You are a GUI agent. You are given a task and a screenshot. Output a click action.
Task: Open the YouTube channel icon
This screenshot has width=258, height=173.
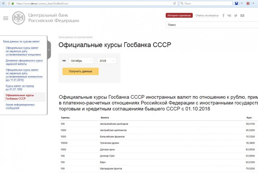point(242,16)
